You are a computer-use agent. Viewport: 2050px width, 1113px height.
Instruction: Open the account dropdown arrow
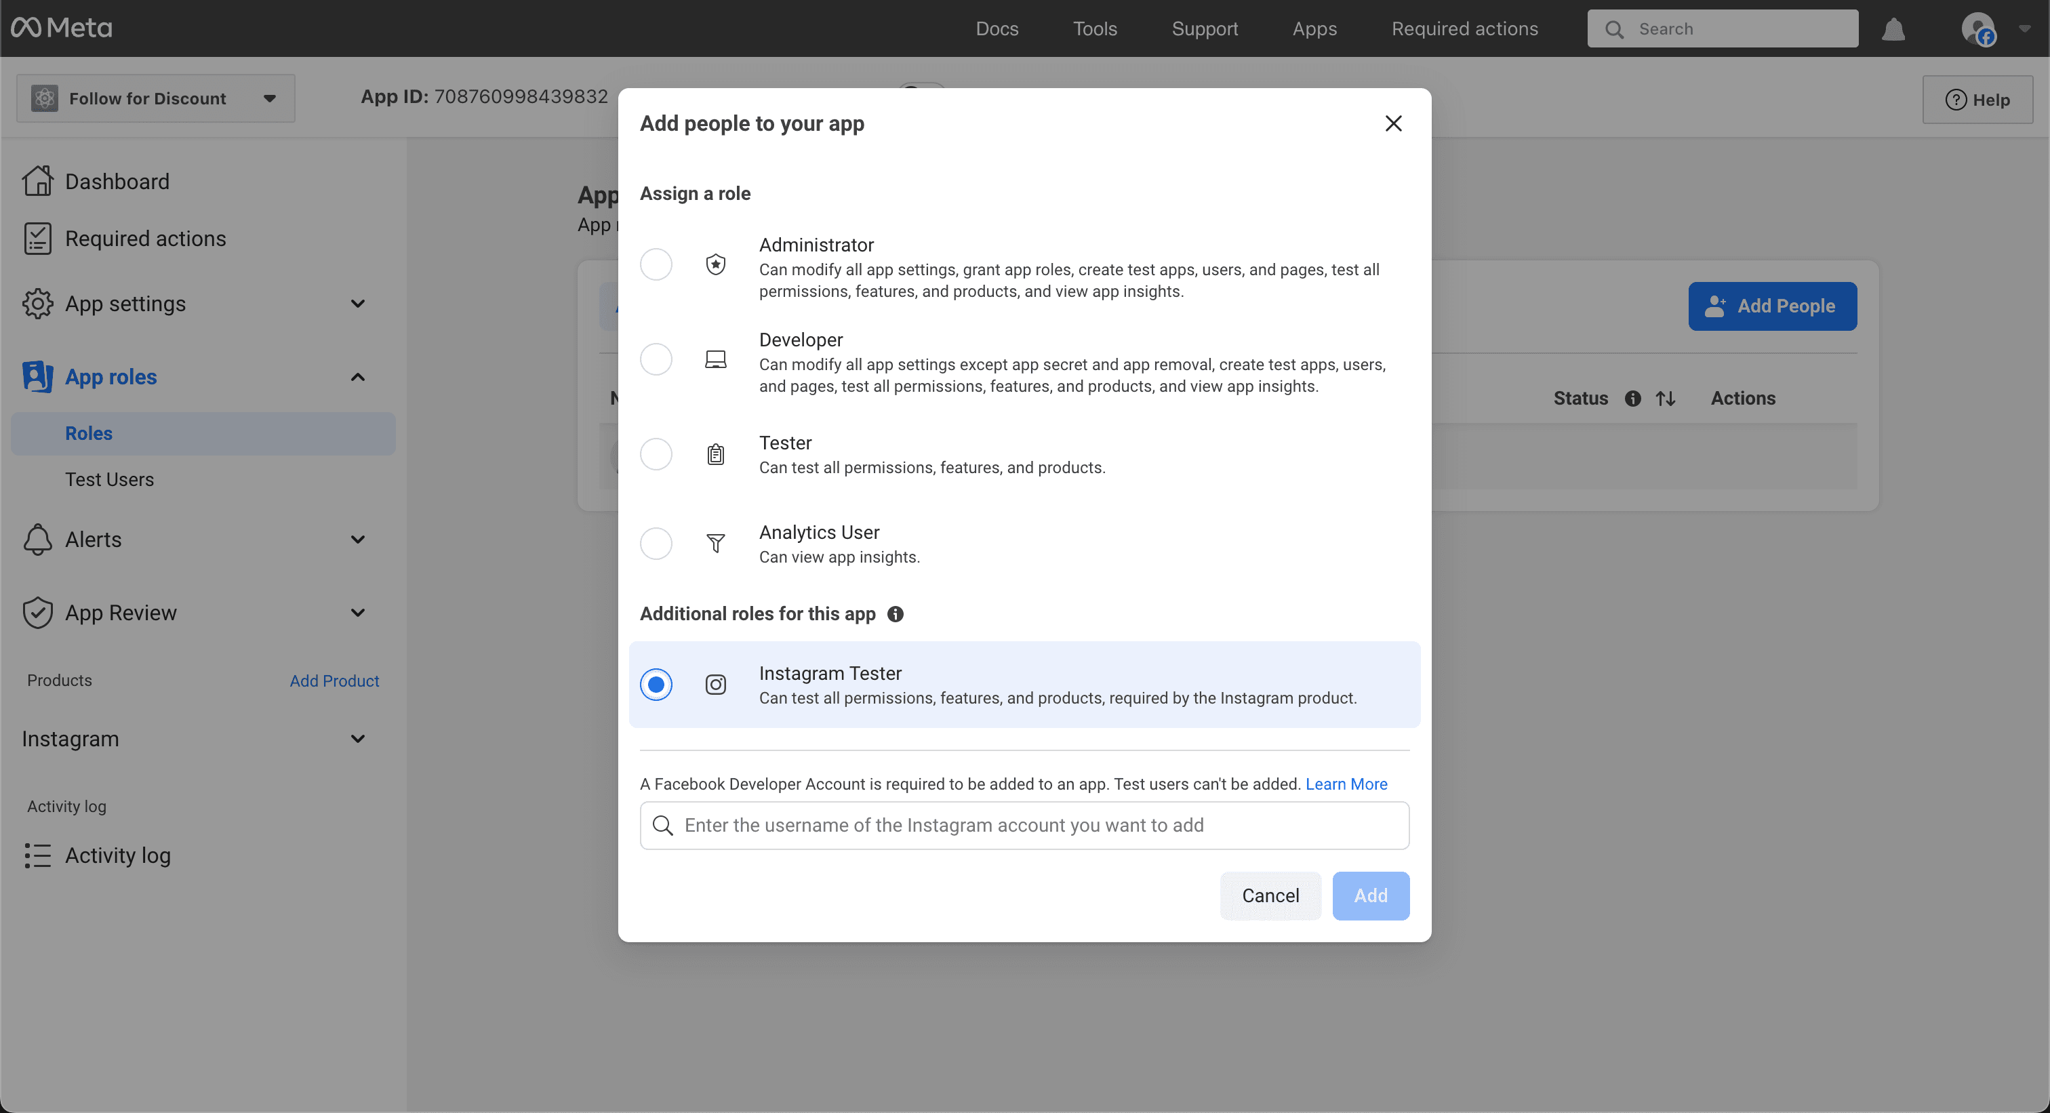2024,28
